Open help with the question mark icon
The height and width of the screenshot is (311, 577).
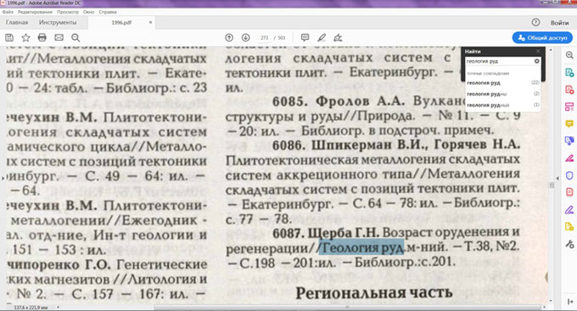click(535, 22)
